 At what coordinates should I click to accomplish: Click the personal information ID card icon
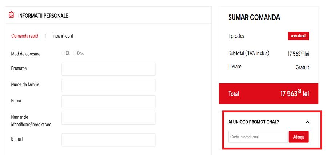click(x=11, y=15)
